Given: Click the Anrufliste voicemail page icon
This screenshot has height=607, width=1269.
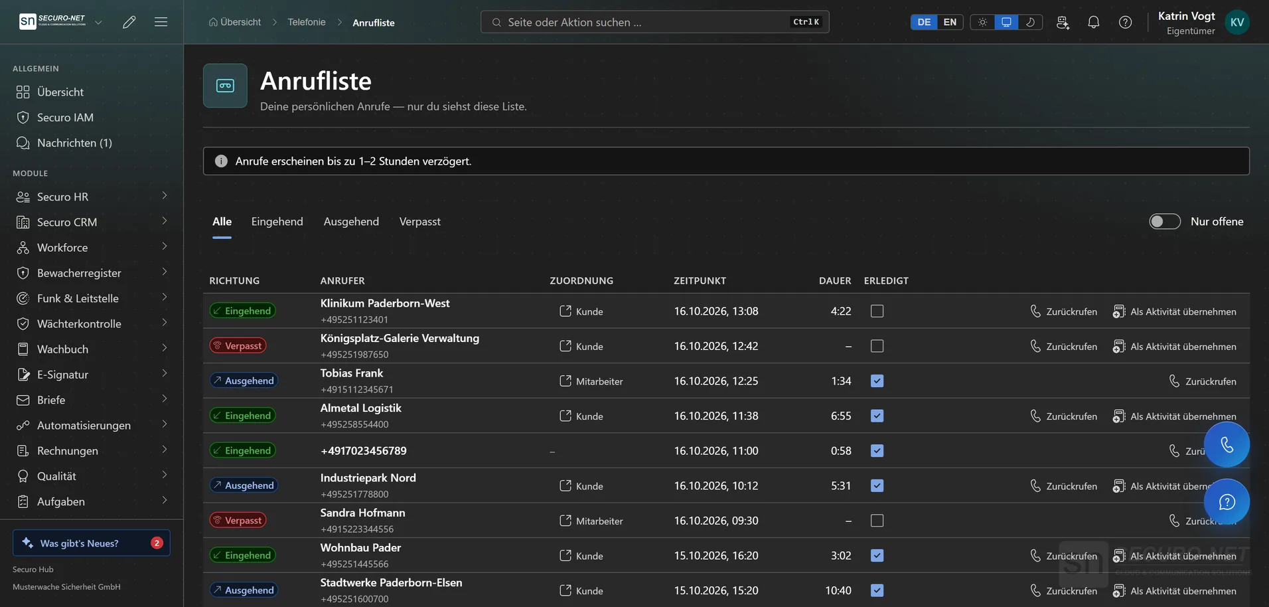Looking at the screenshot, I should click(225, 86).
